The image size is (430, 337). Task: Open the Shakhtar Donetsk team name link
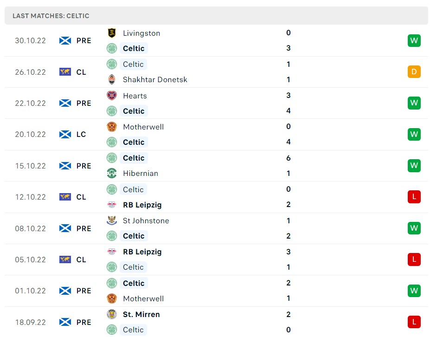pyautogui.click(x=155, y=79)
